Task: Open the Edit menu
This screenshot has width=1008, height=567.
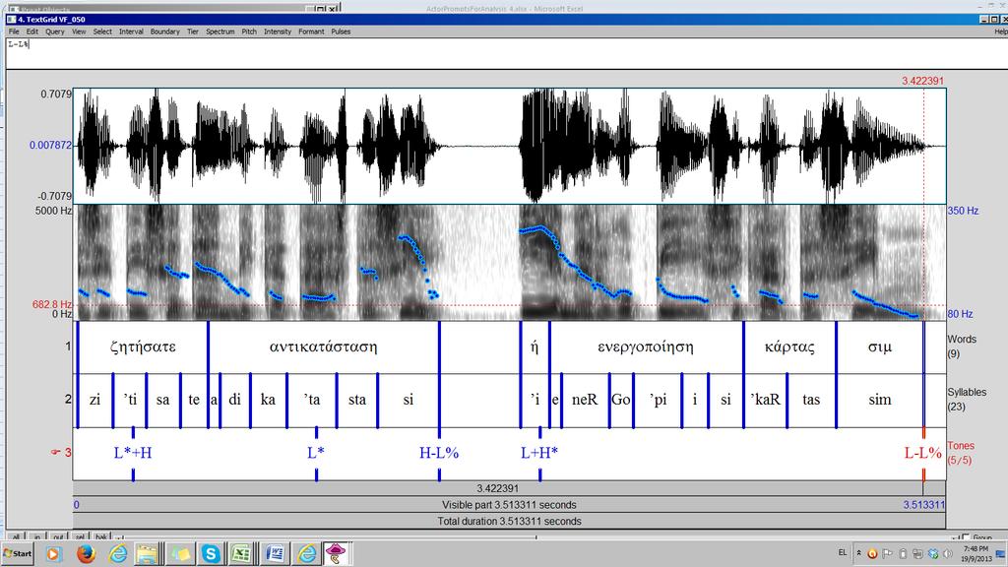Action: (32, 31)
